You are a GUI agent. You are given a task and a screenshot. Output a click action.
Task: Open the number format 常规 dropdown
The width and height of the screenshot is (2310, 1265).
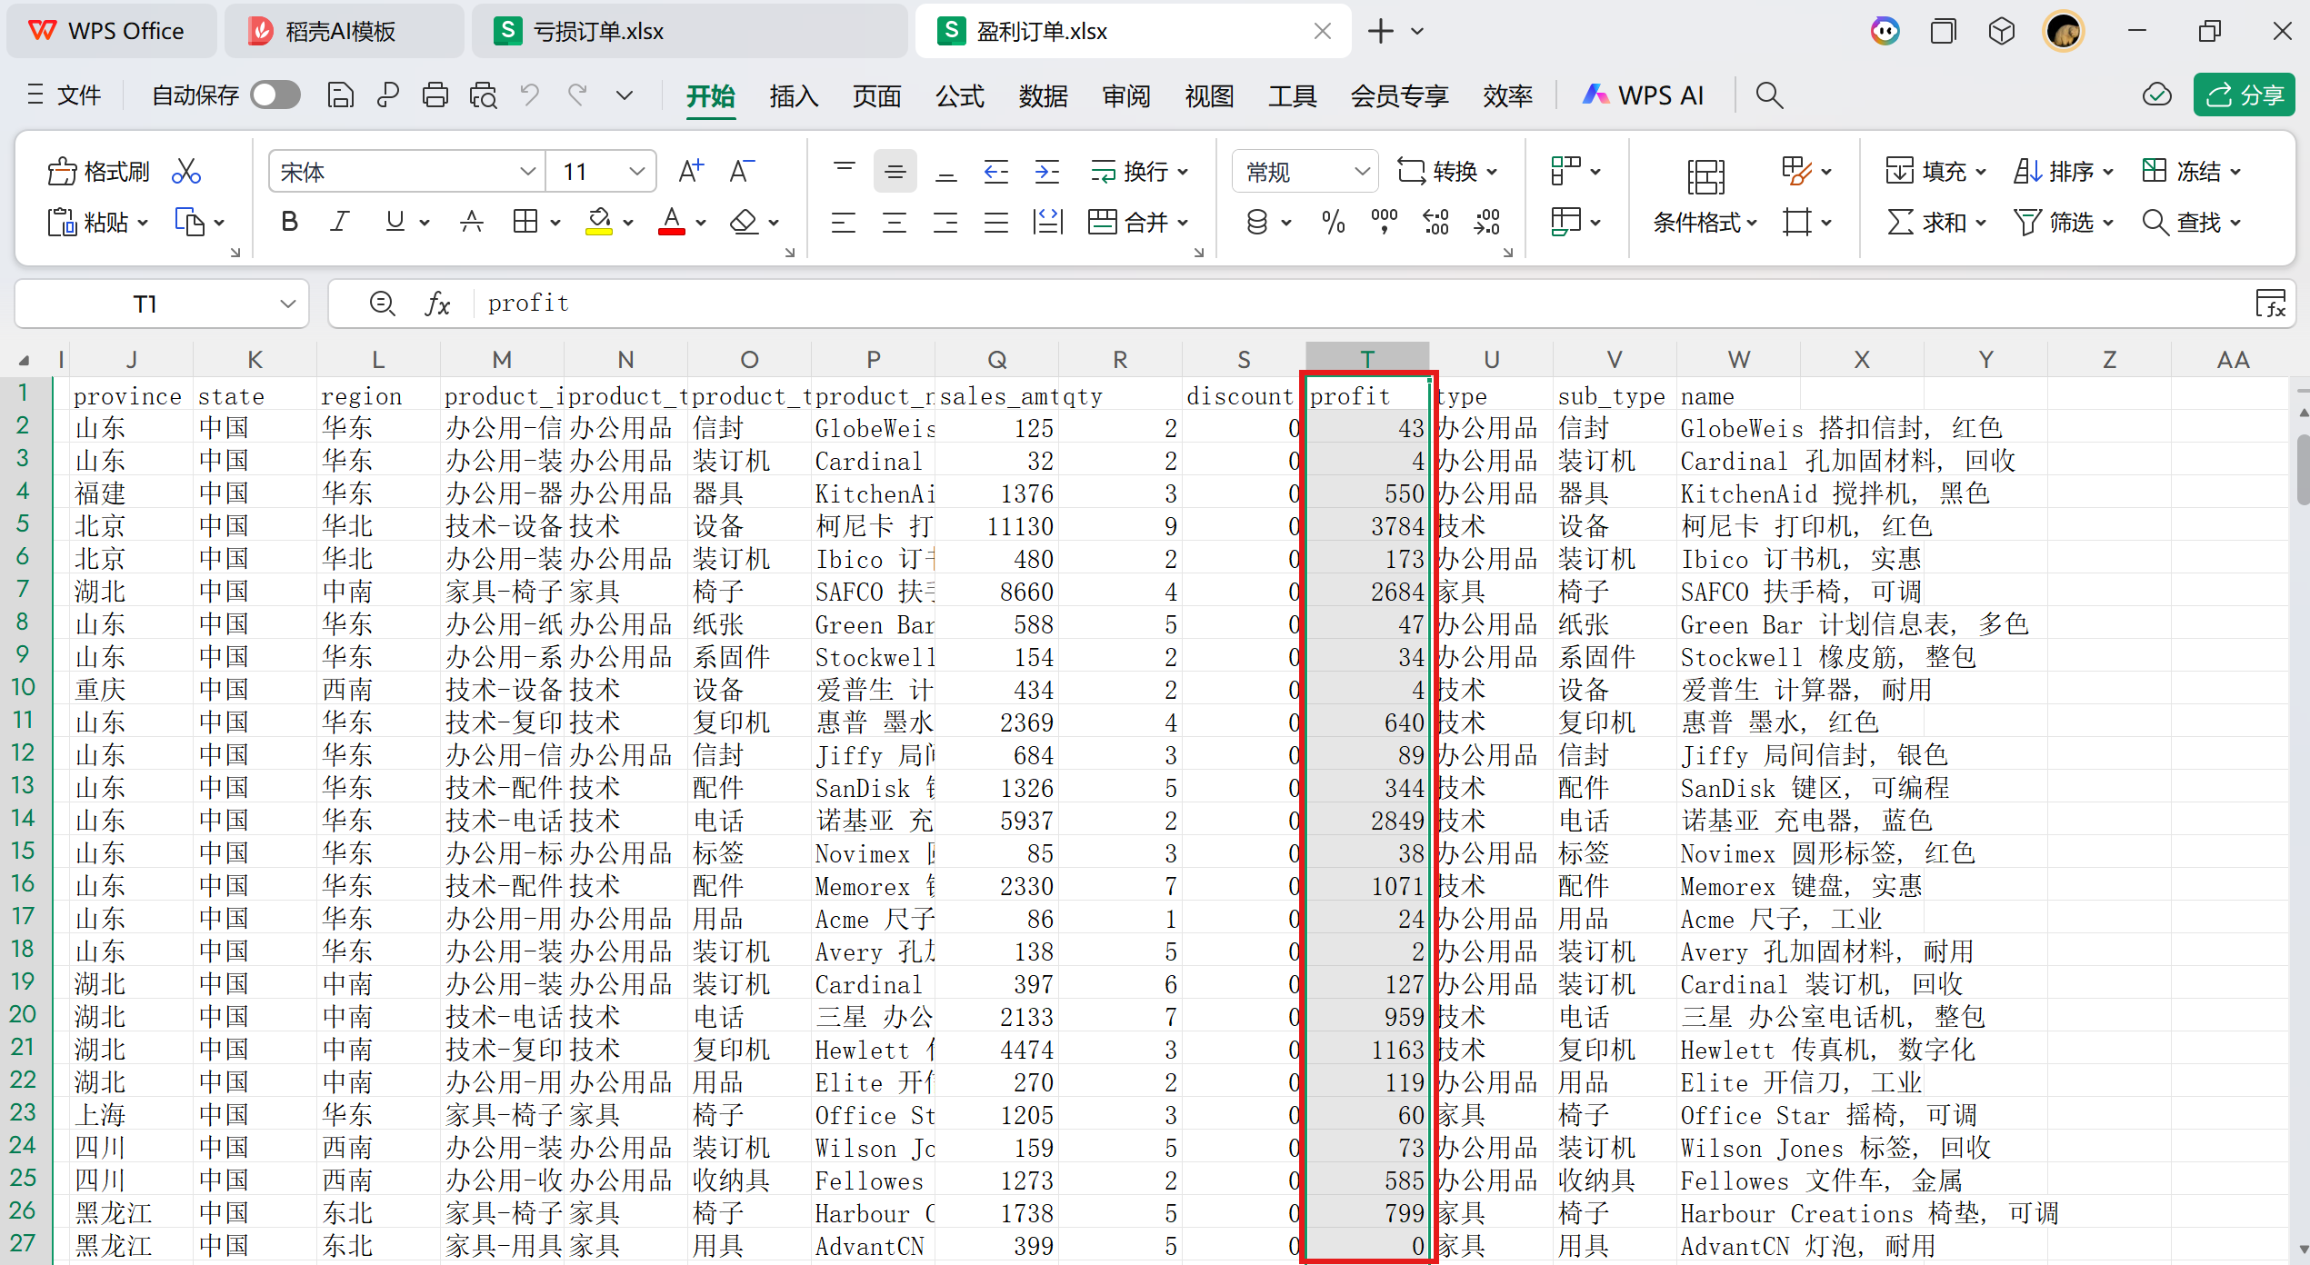tap(1361, 172)
